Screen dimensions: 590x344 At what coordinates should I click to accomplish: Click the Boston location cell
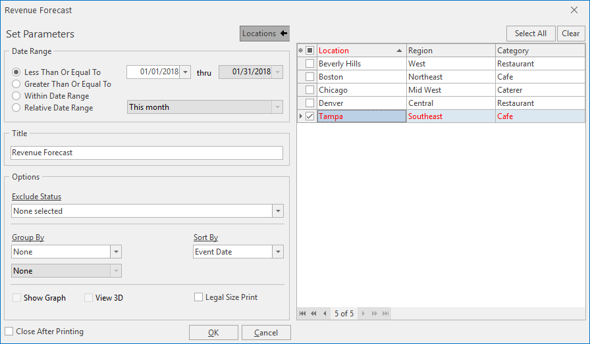pyautogui.click(x=362, y=77)
